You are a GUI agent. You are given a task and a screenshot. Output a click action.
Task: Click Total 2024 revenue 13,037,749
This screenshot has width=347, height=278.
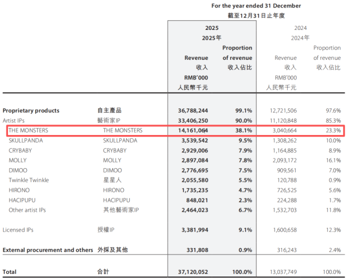(x=283, y=272)
